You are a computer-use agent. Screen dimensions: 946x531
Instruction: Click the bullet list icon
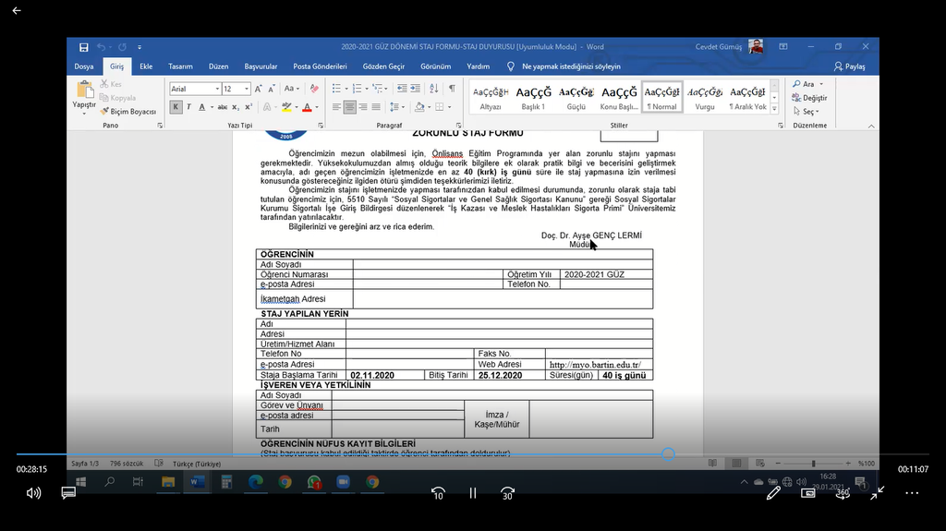[336, 89]
